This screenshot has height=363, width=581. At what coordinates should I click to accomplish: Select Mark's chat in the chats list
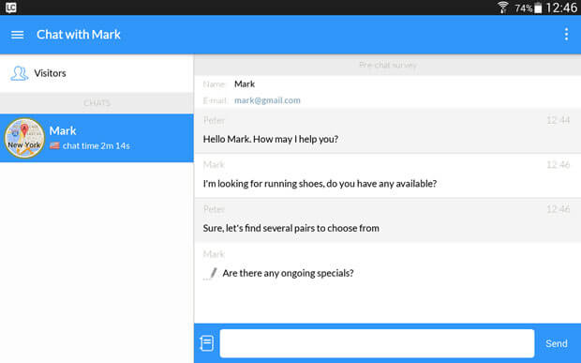pyautogui.click(x=97, y=138)
